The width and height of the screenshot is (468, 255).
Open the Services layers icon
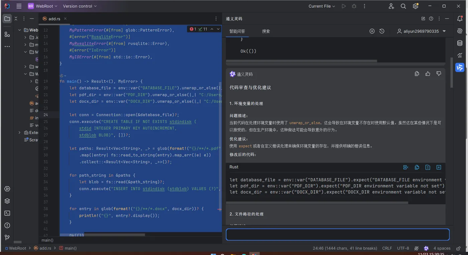[x=7, y=201]
